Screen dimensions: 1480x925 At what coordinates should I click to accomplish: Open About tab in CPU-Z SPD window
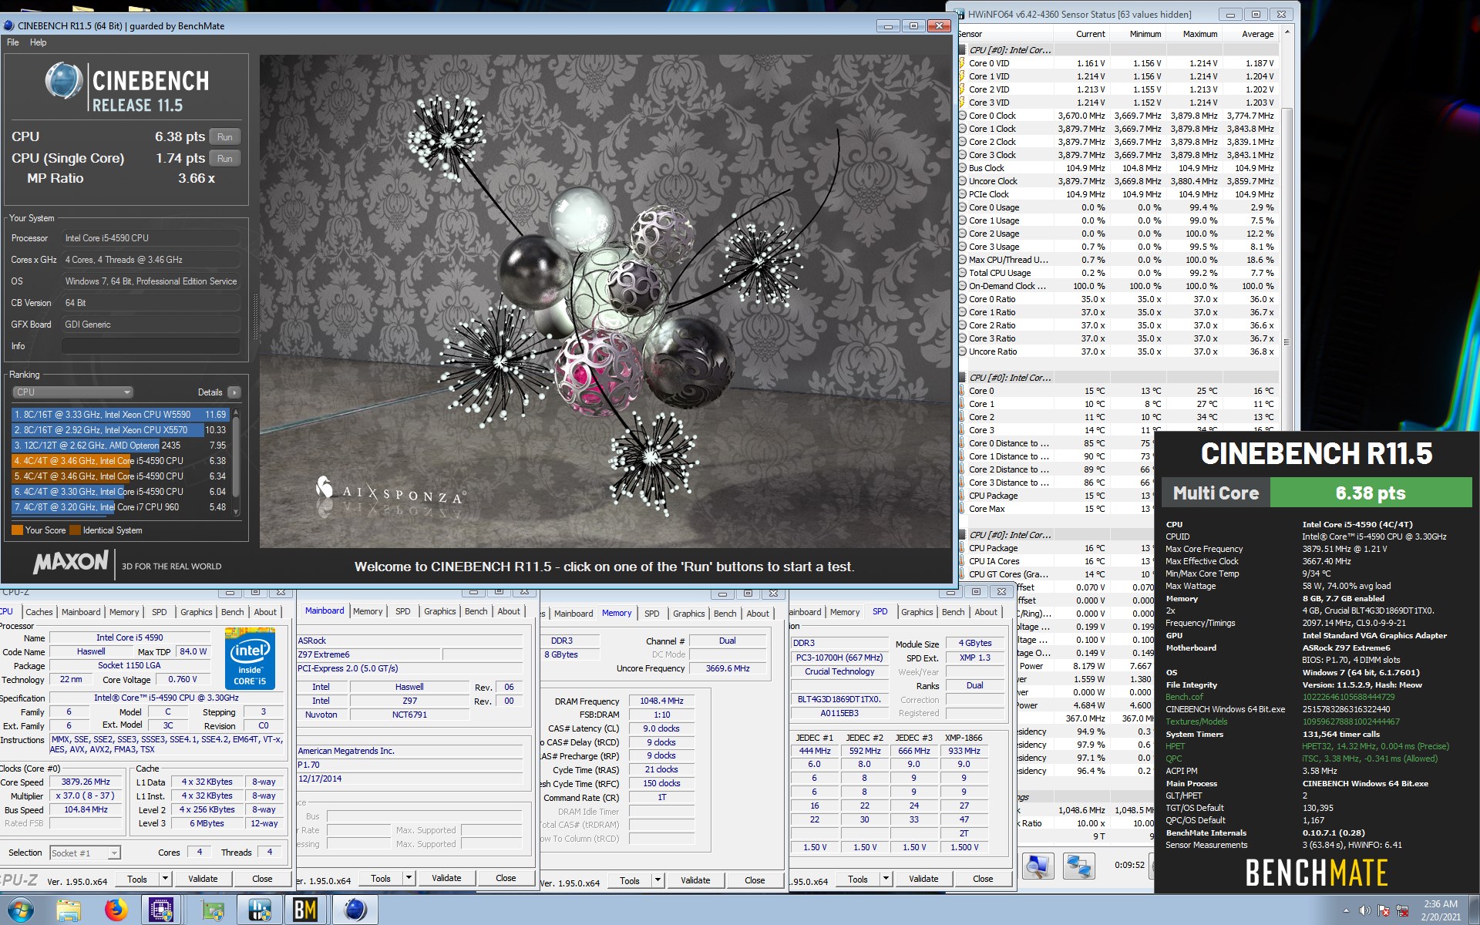pyautogui.click(x=986, y=612)
